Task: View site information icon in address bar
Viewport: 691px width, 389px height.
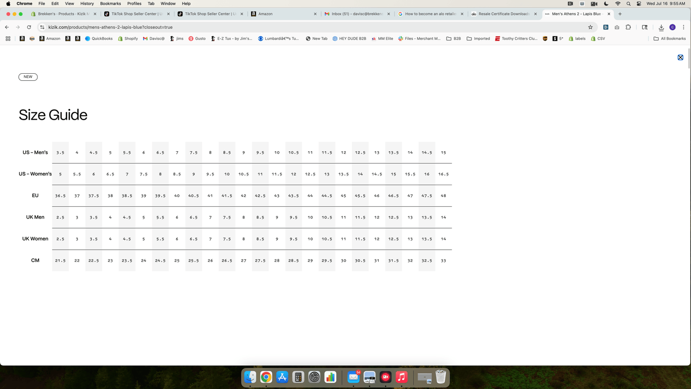Action: pos(42,27)
